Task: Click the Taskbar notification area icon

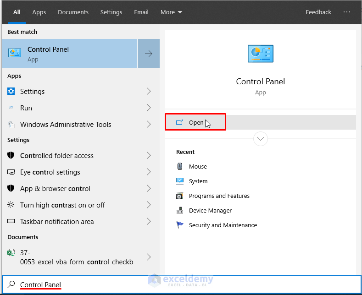Action: (x=11, y=221)
